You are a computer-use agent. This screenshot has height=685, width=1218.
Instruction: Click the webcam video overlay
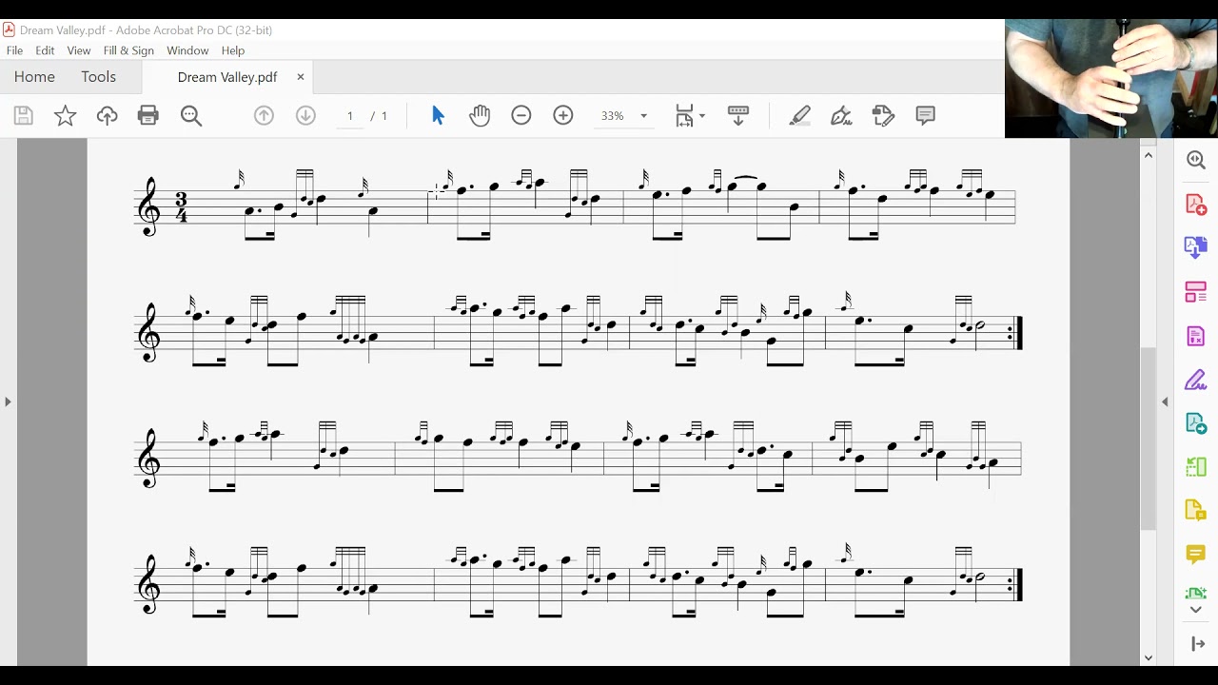pos(1111,79)
